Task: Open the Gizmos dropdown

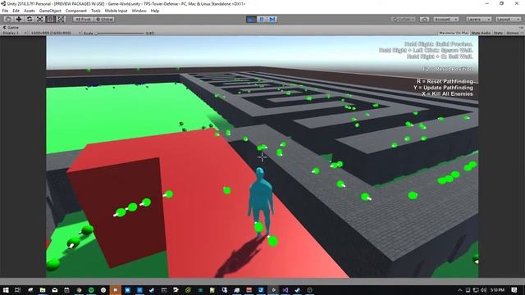Action: pyautogui.click(x=514, y=33)
